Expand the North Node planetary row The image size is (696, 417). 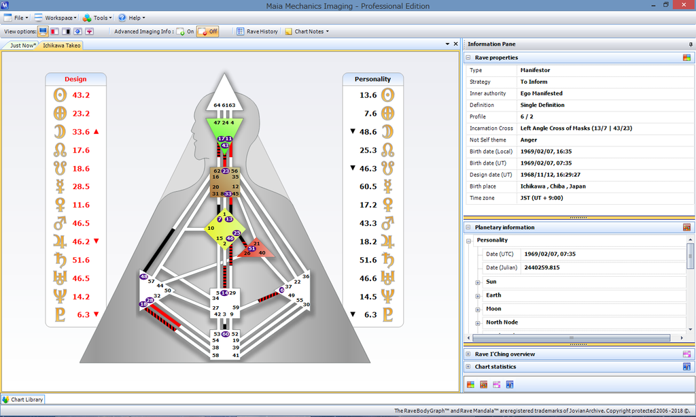(x=478, y=323)
